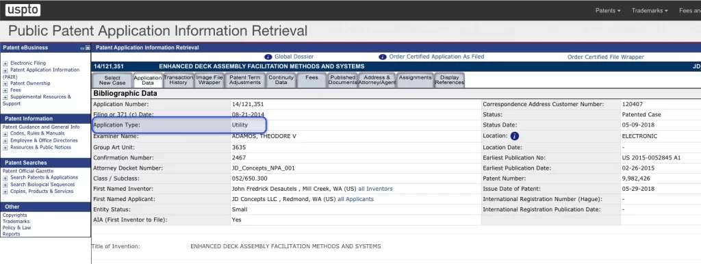Open the Continuity Data tab

point(281,80)
